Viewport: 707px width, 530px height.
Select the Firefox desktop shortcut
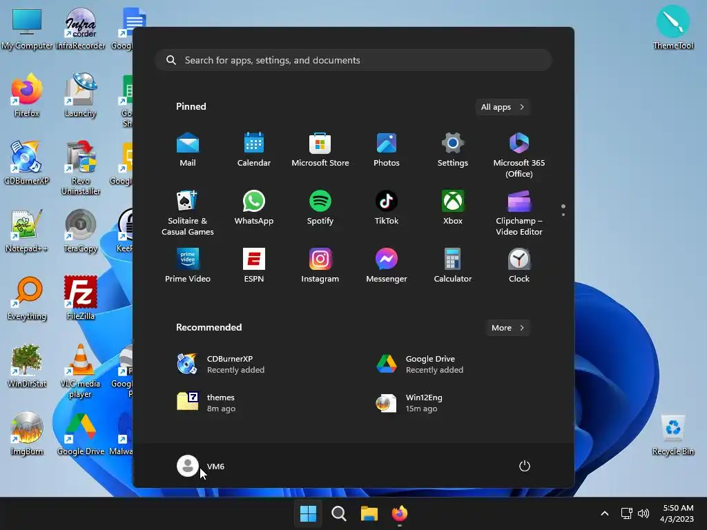(x=27, y=95)
